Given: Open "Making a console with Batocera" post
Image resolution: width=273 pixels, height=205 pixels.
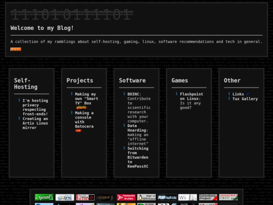Looking at the screenshot, I should click(x=84, y=119).
